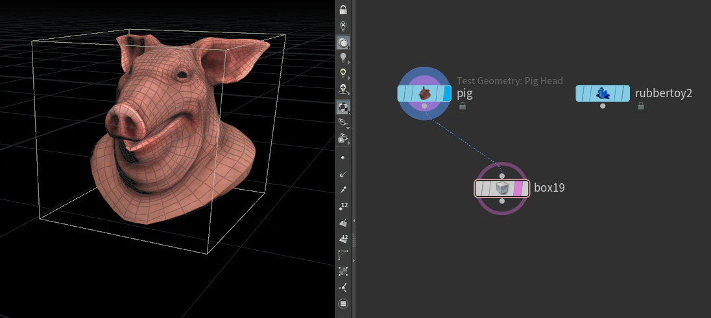Select the high quality lighting with shadows icon
The image size is (711, 318).
coord(343,90)
